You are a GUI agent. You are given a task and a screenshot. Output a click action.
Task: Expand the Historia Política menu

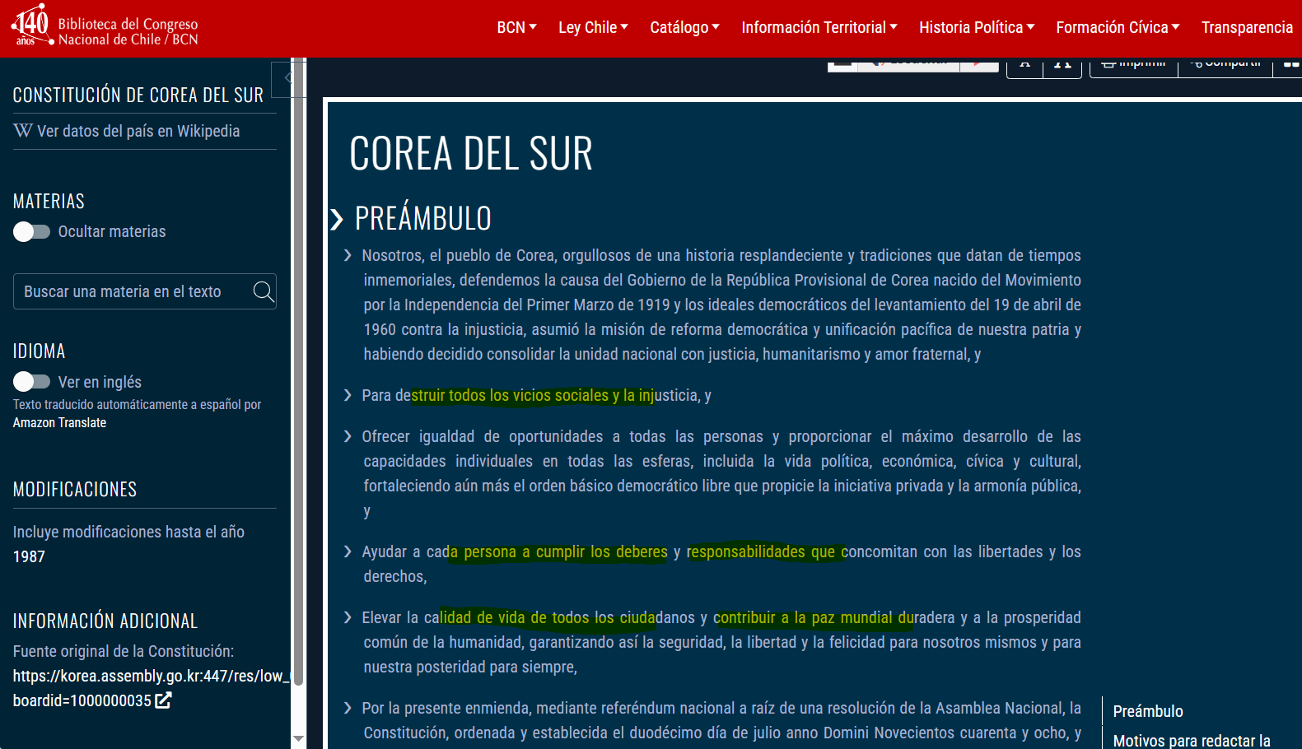tap(977, 27)
